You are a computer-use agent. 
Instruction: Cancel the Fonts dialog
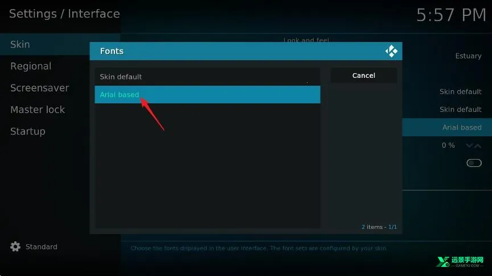point(363,76)
